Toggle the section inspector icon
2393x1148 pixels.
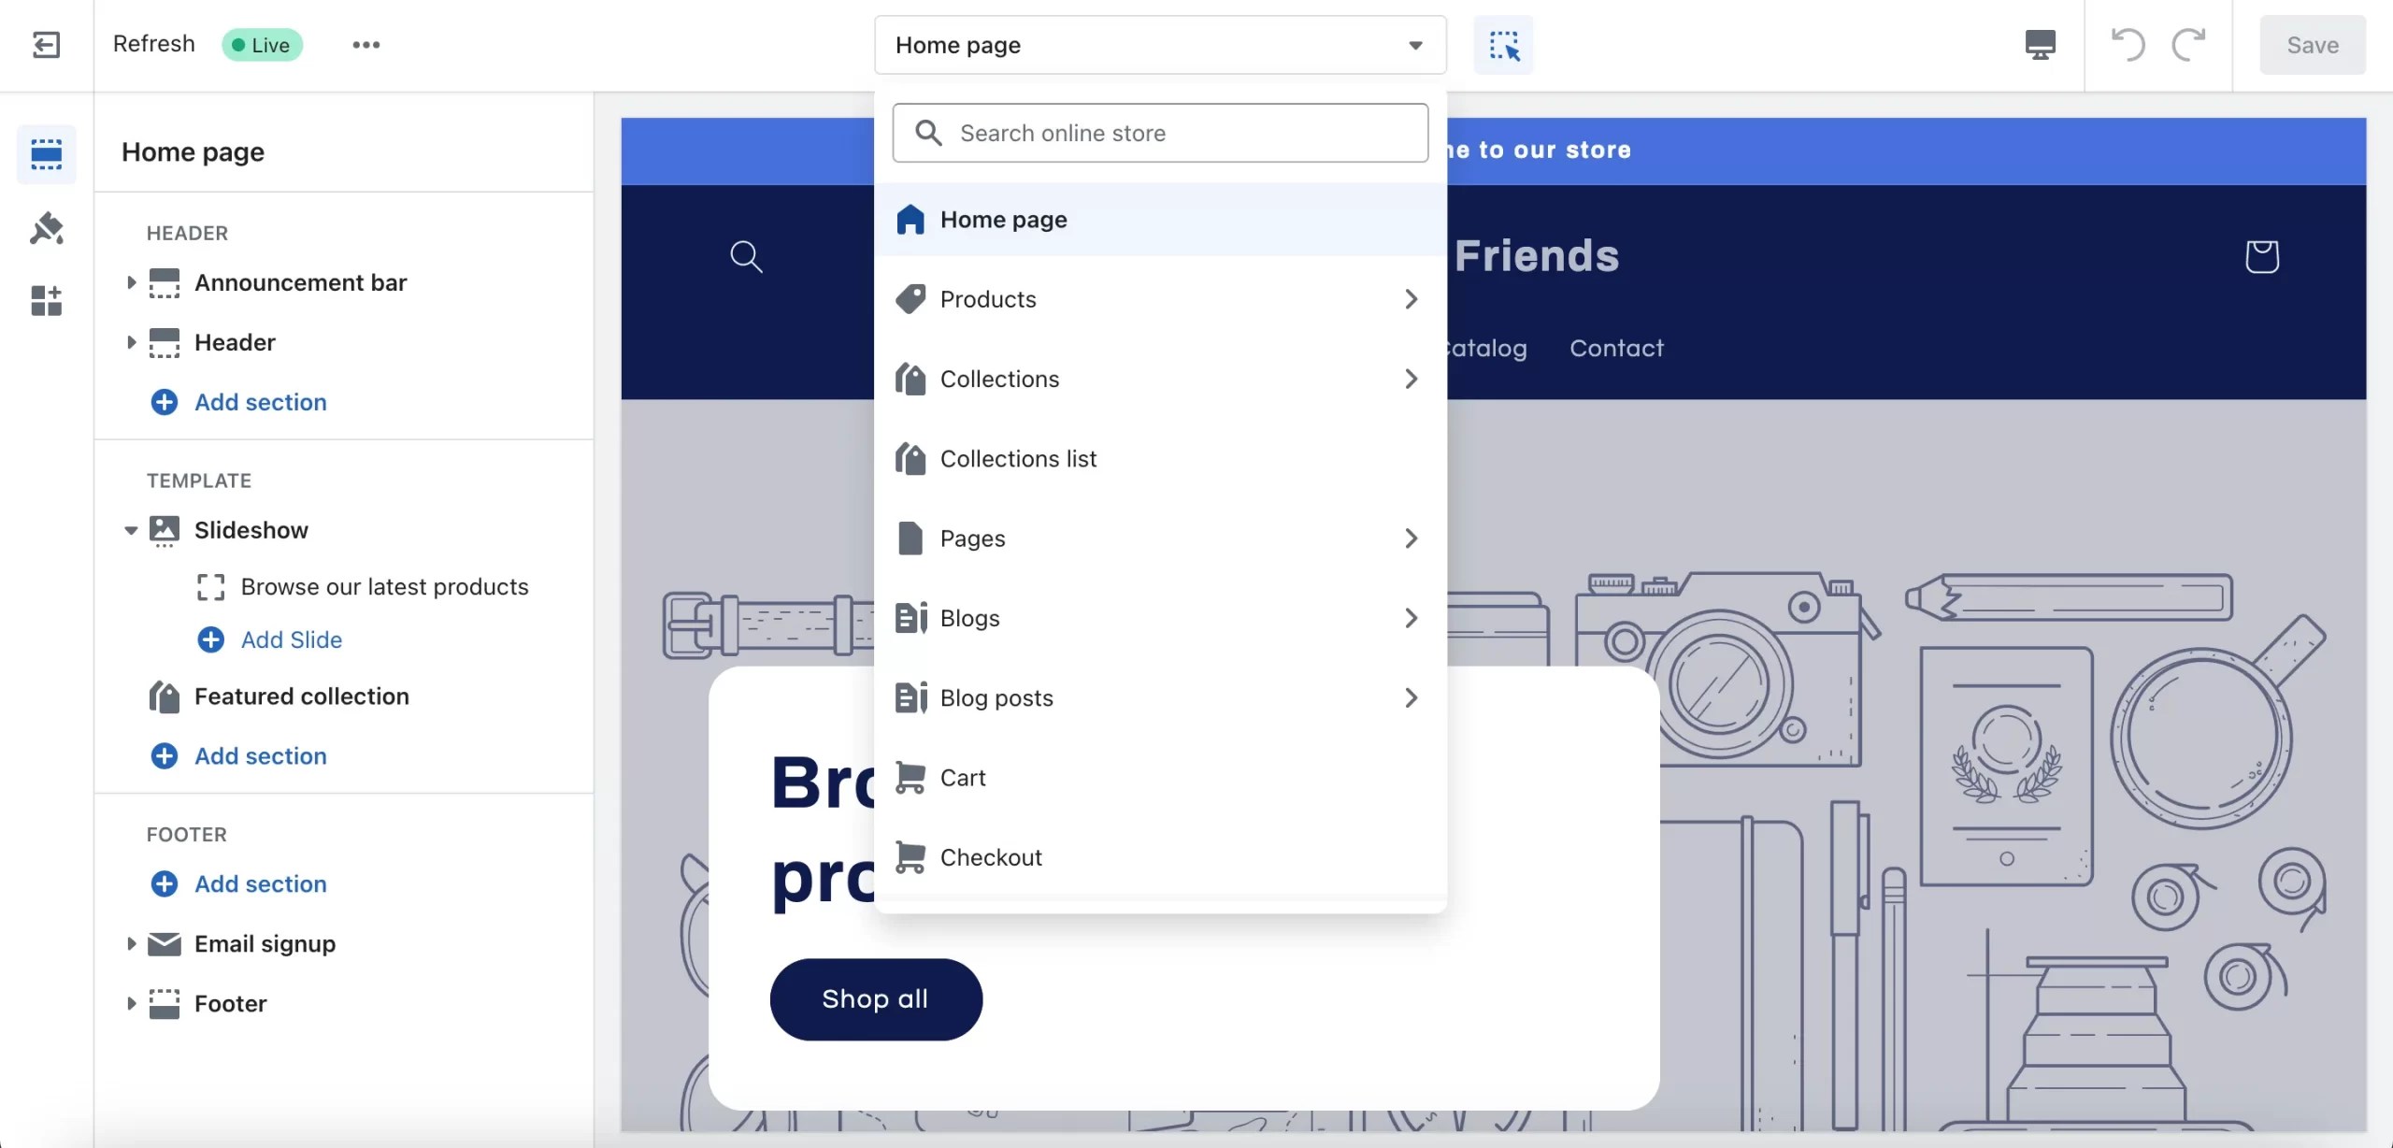[x=1503, y=45]
